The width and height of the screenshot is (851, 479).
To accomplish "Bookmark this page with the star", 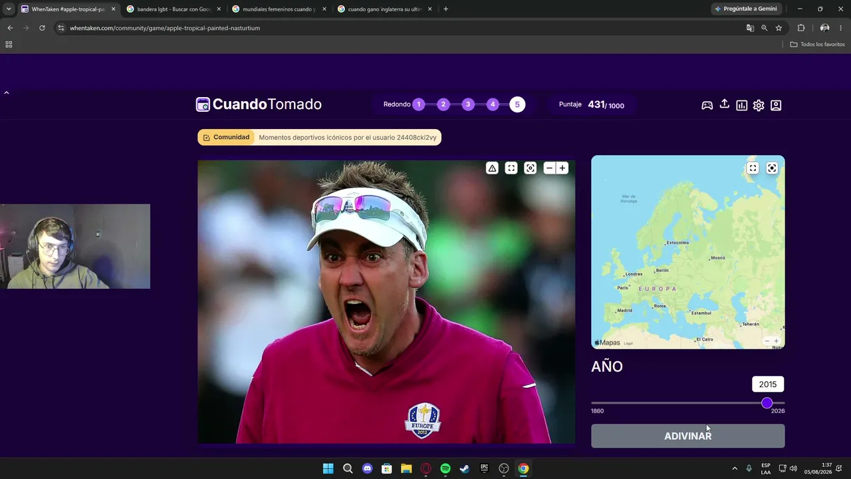I will (779, 28).
